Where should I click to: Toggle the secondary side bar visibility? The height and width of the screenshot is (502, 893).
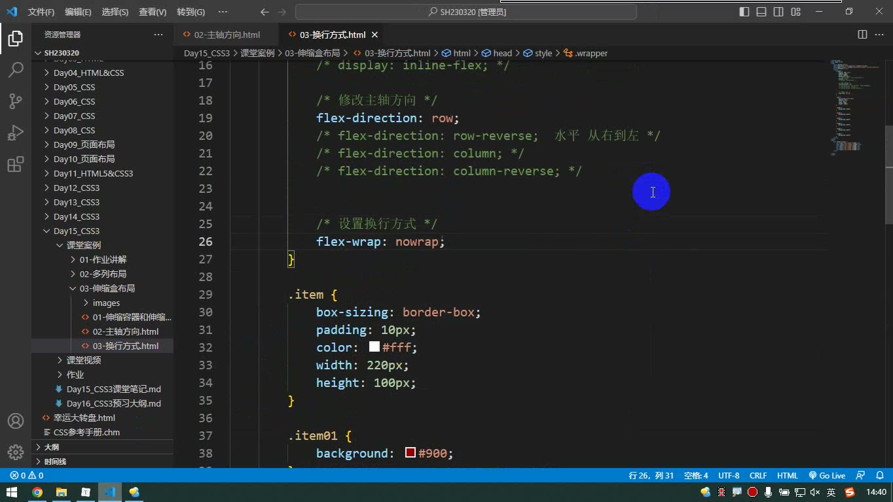778,12
